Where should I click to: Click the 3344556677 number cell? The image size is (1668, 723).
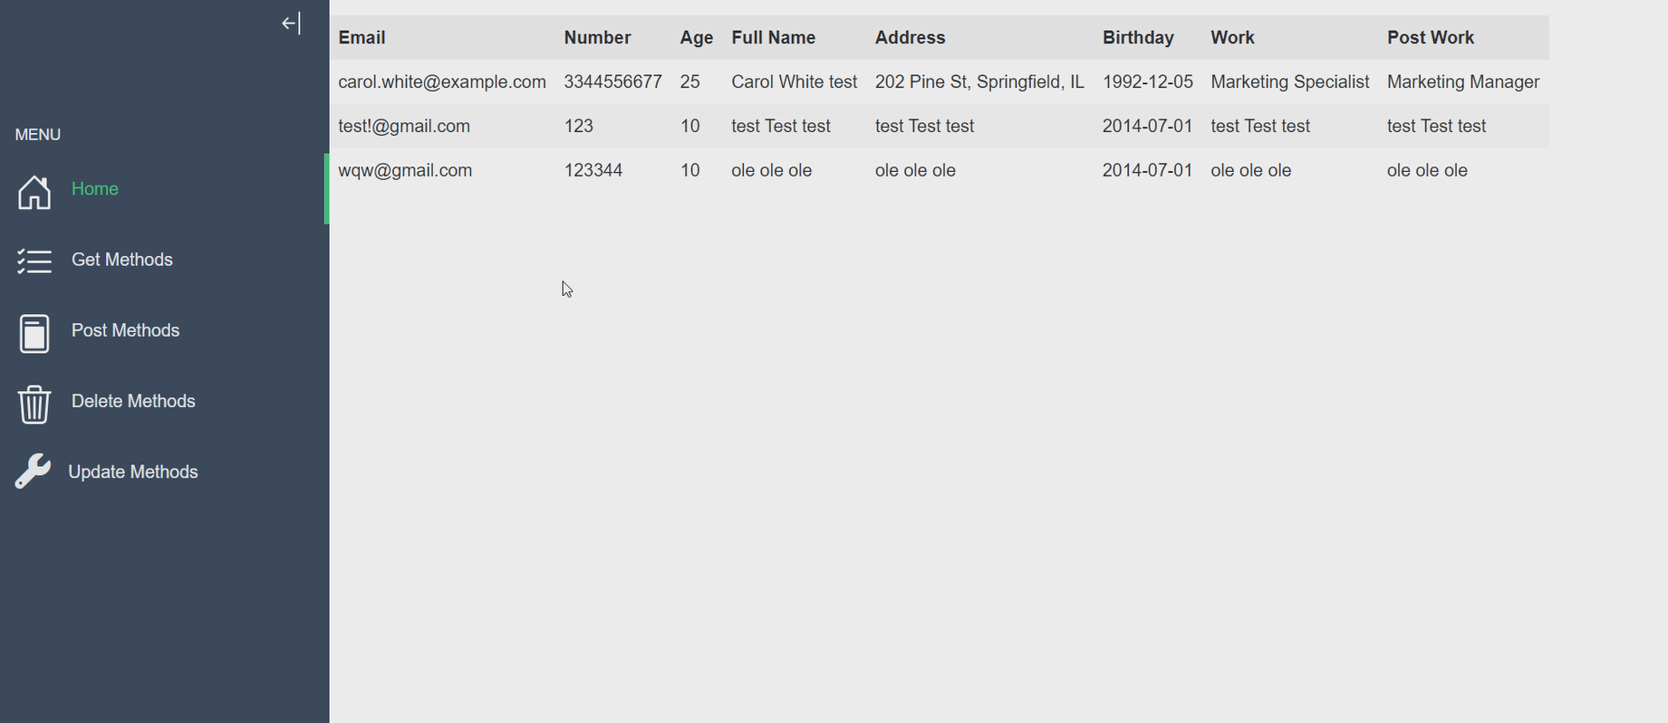coord(612,82)
